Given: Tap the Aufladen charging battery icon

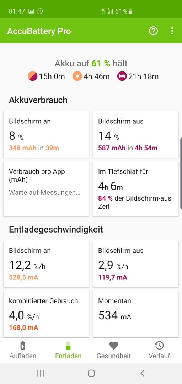Looking at the screenshot, I should click(22, 346).
